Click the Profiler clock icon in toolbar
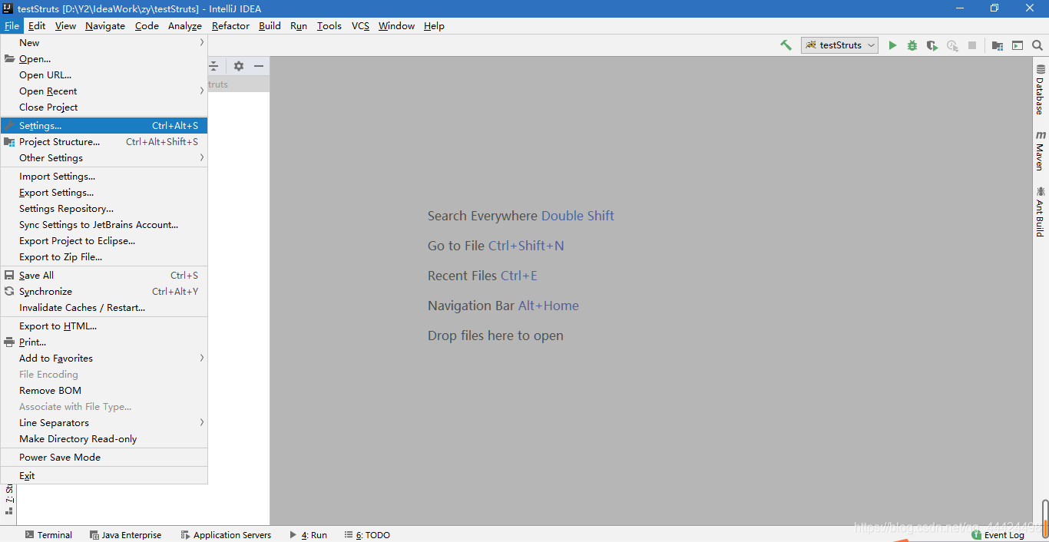1049x542 pixels. coord(952,45)
